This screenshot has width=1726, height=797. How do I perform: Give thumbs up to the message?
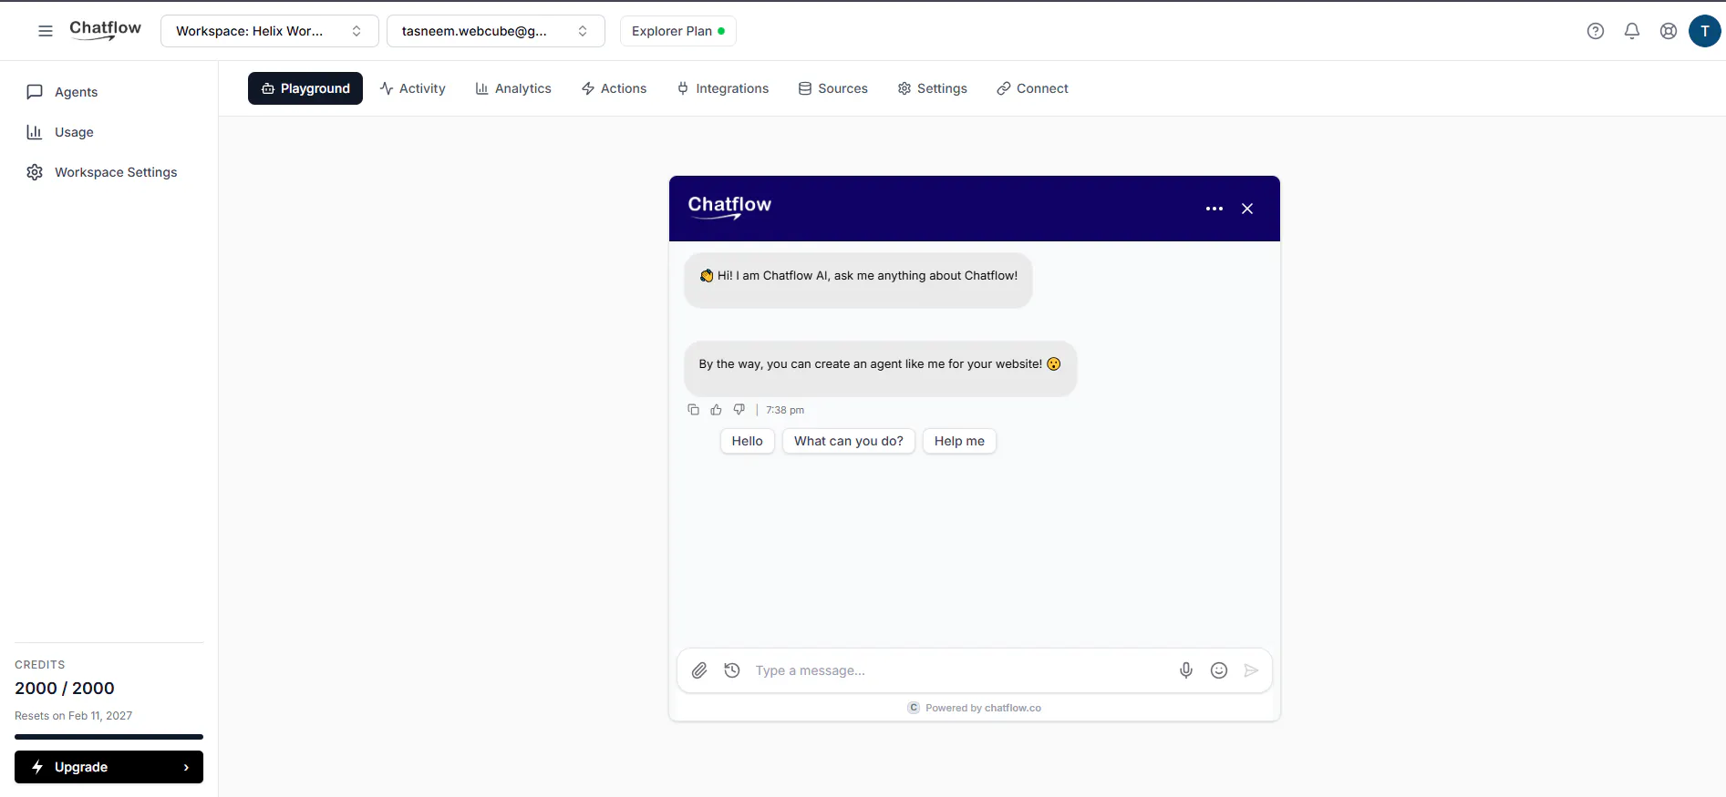[717, 410]
